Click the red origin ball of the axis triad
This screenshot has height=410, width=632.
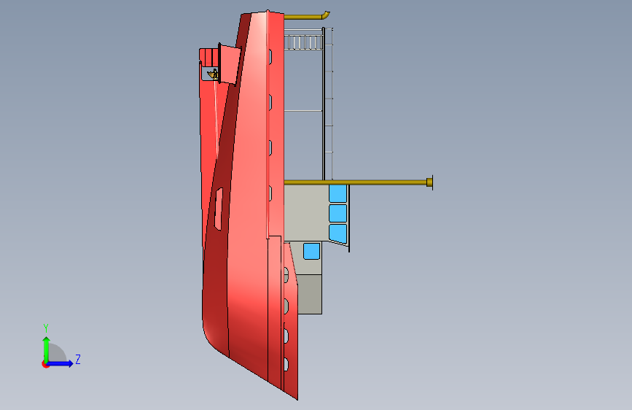(x=45, y=364)
